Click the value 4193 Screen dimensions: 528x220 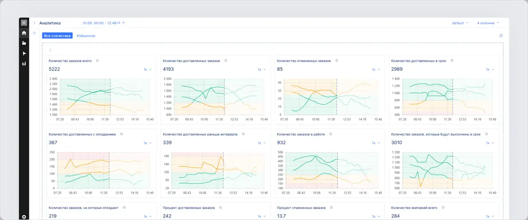point(169,70)
